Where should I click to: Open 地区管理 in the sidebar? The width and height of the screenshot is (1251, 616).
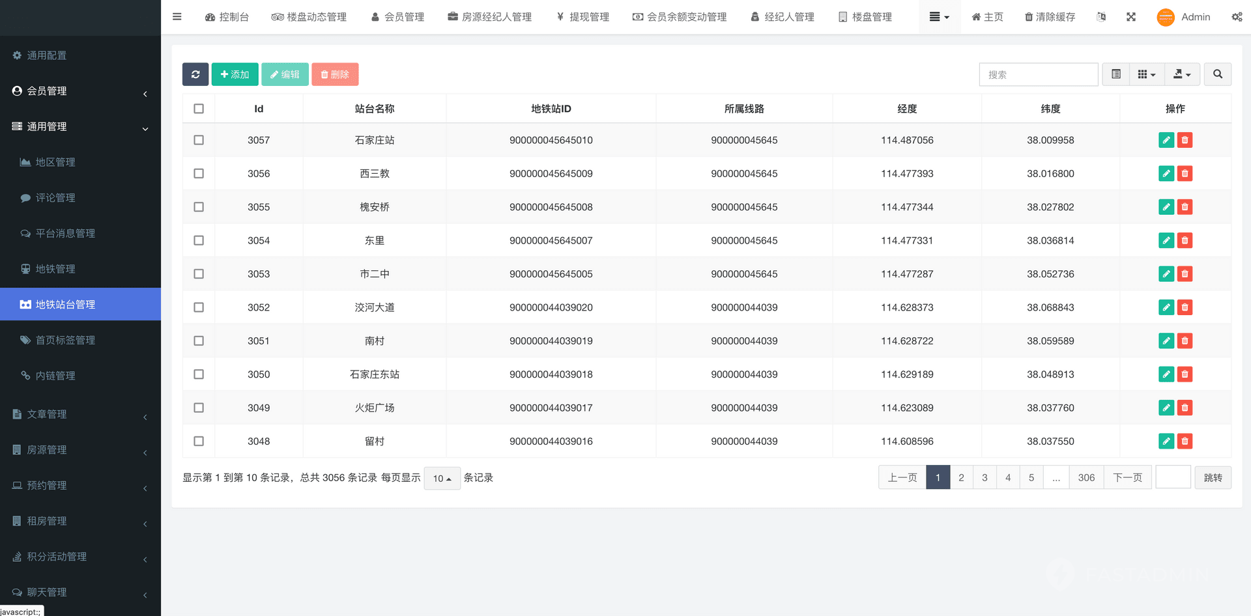80,162
